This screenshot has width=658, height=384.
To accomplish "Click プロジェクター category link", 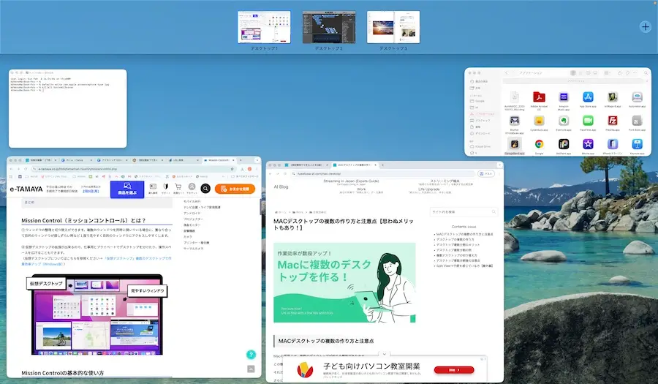I will pyautogui.click(x=193, y=219).
